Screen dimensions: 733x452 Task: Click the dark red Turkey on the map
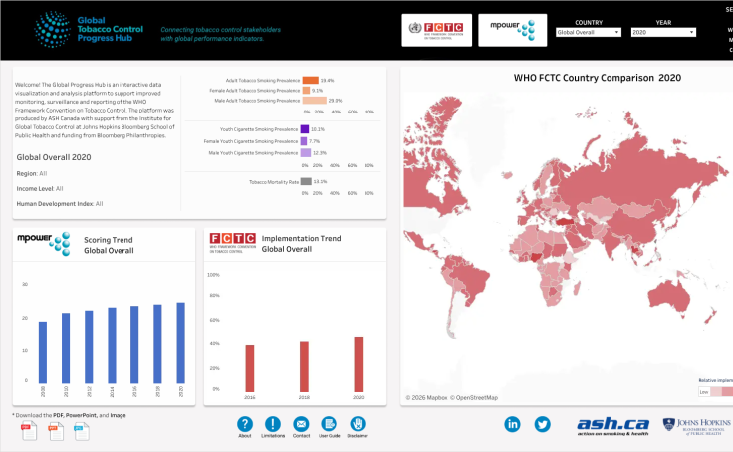coord(567,221)
